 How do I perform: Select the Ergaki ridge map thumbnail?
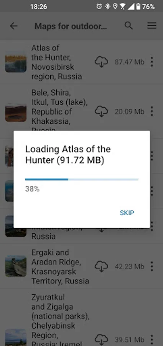(x=16, y=266)
